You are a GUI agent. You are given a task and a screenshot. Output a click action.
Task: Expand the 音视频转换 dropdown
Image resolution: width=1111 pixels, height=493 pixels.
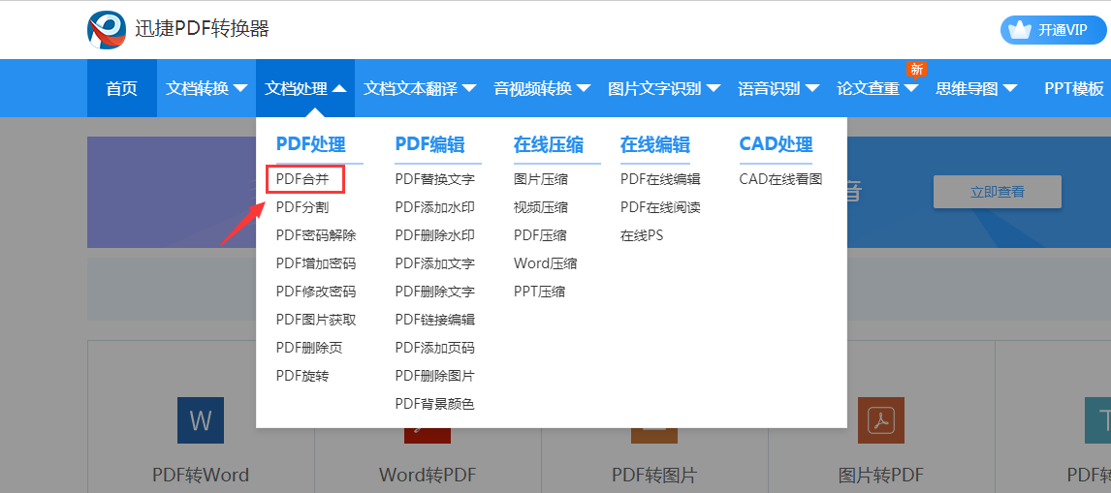[542, 88]
